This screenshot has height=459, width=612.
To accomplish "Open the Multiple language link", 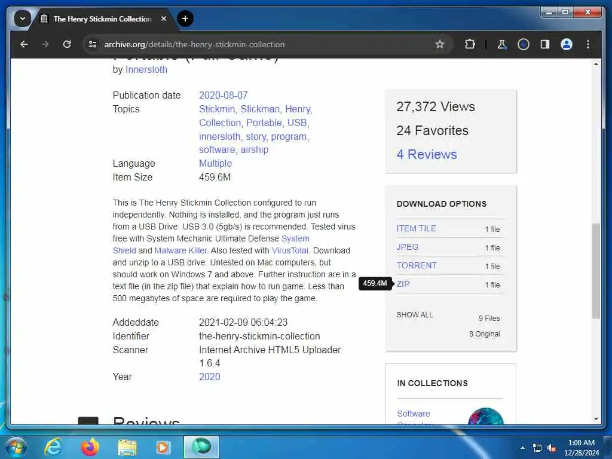I will pyautogui.click(x=215, y=164).
